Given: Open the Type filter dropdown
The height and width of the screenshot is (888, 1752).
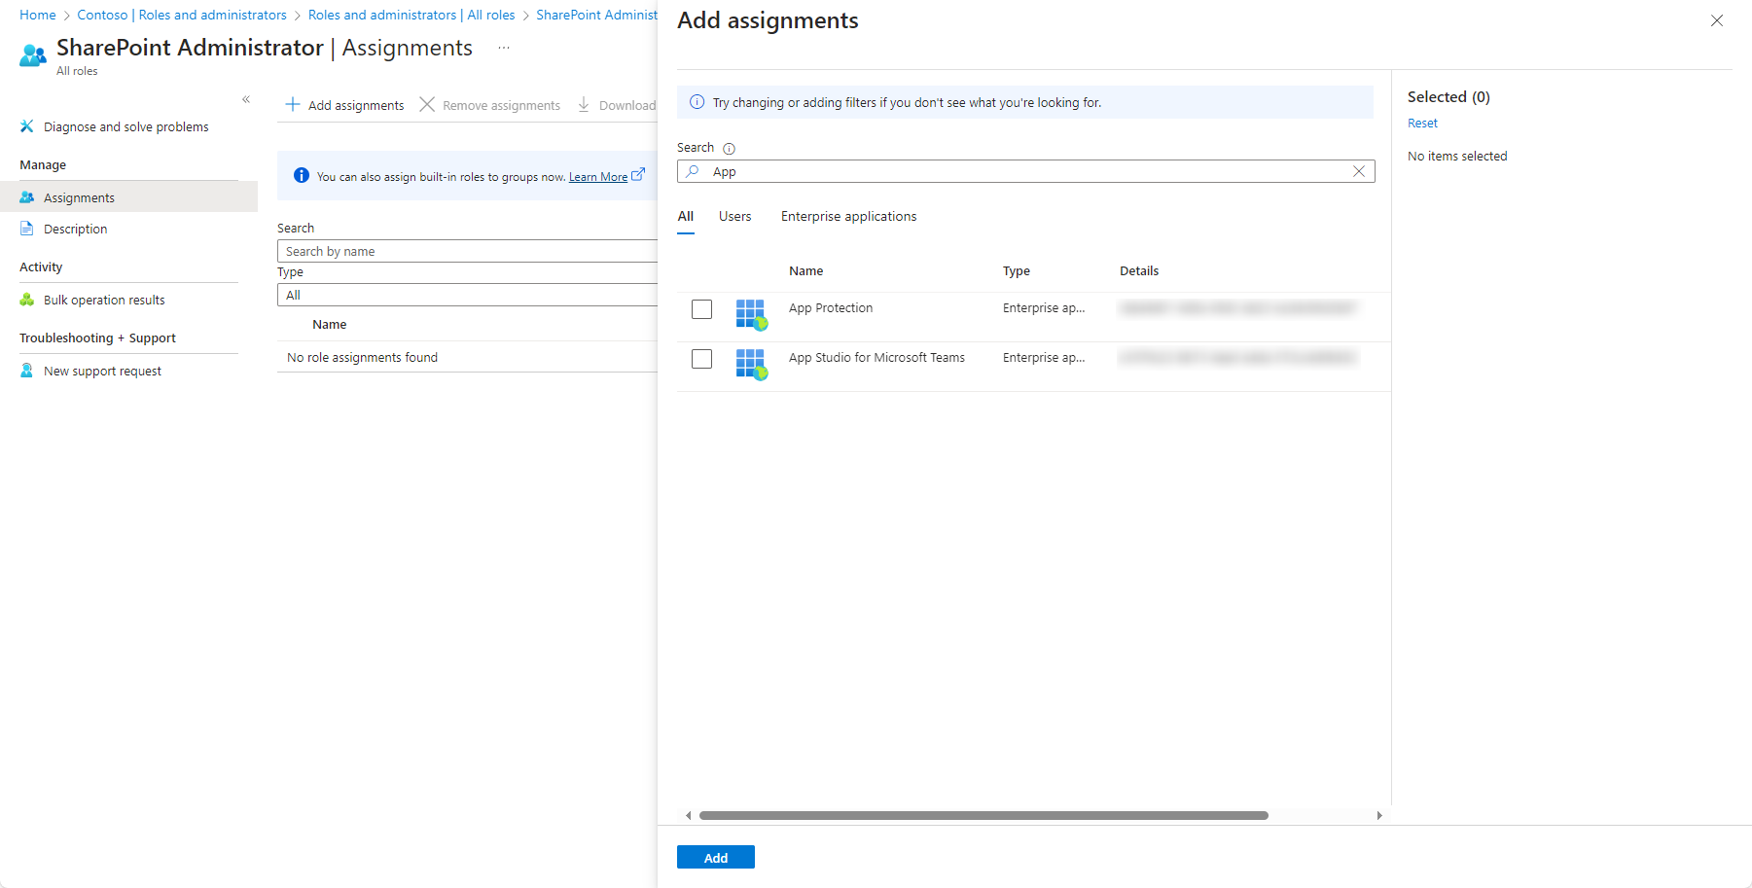Looking at the screenshot, I should (x=467, y=295).
